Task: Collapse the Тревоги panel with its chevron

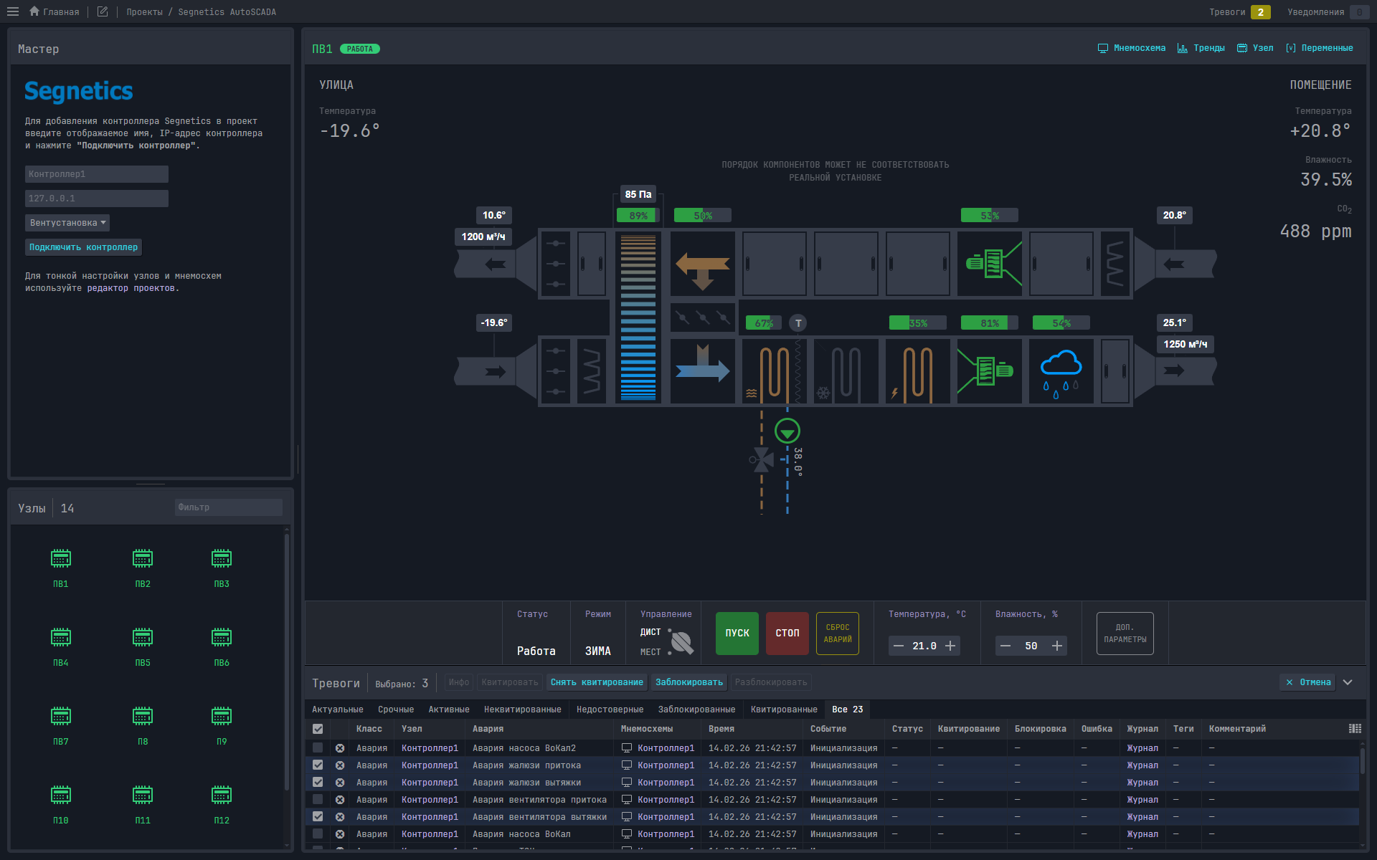Action: [1348, 682]
